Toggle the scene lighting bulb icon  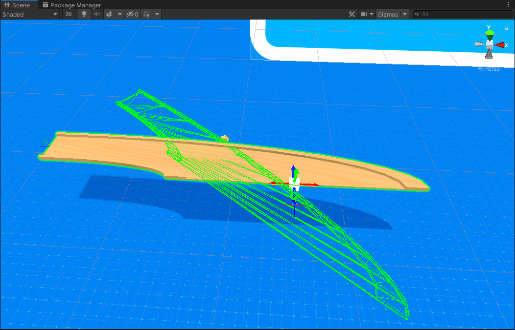tap(84, 14)
